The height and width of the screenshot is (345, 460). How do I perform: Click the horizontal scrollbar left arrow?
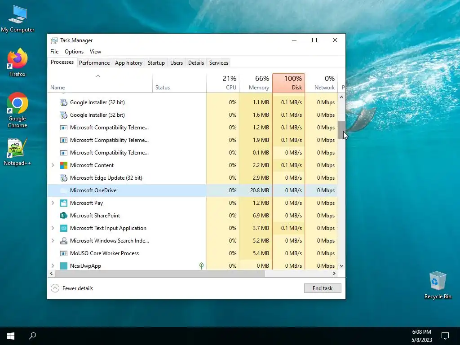point(51,274)
